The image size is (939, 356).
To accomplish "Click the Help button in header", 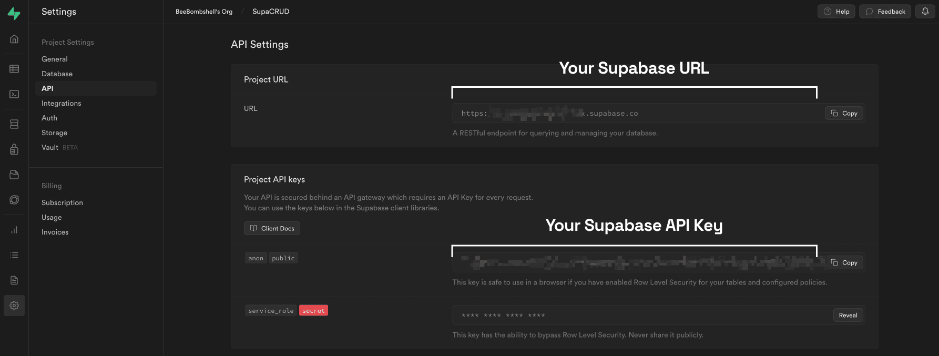I will point(836,12).
